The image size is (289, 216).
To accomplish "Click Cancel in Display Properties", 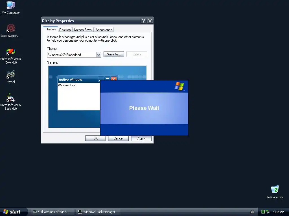I will pyautogui.click(x=118, y=138).
